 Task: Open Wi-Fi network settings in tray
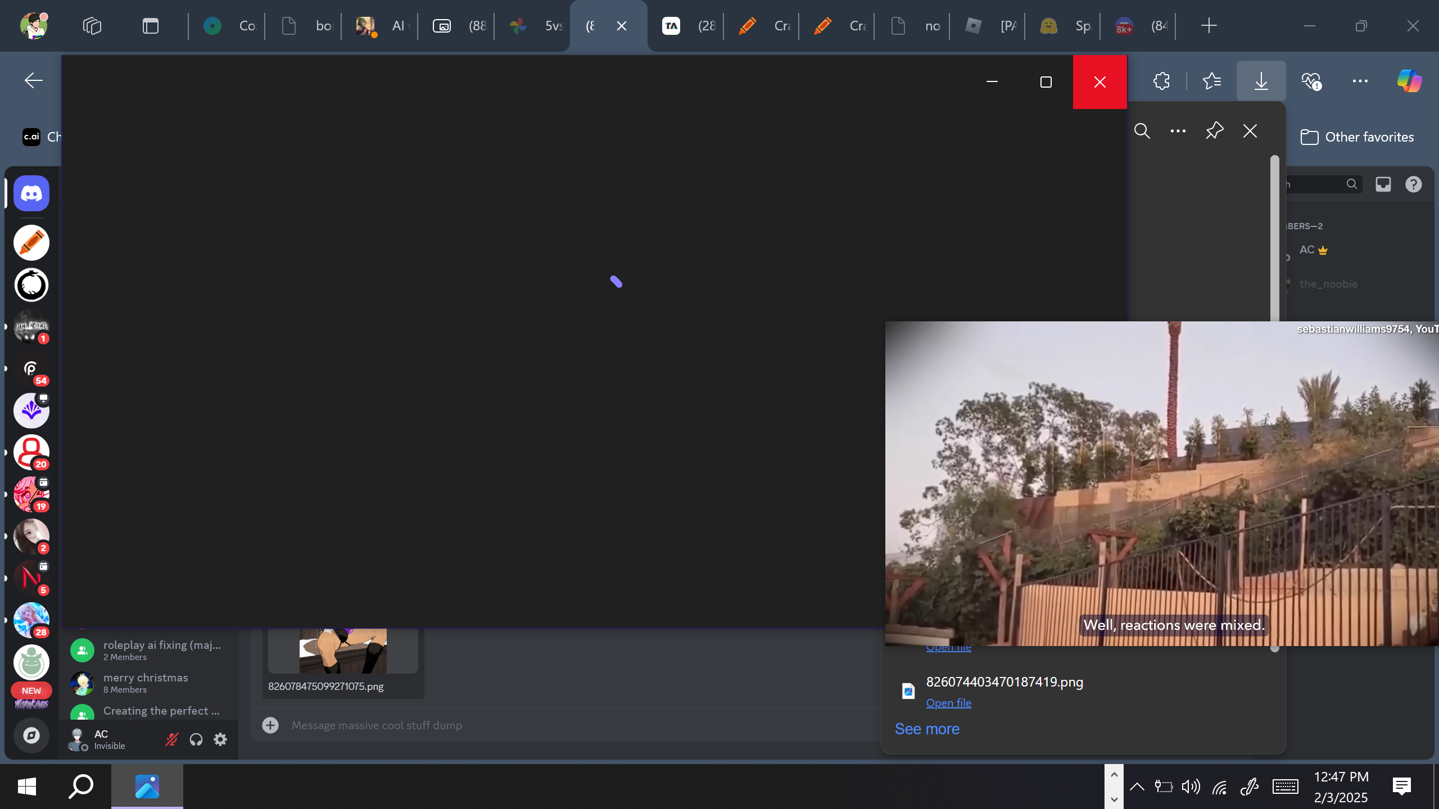(1219, 786)
